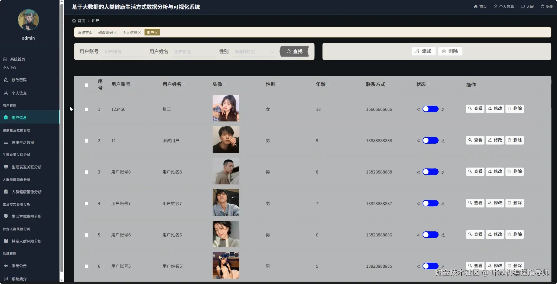The width and height of the screenshot is (557, 284).
Task: Click the 系统公告 icon in the sidebar
Action: pyautogui.click(x=6, y=266)
